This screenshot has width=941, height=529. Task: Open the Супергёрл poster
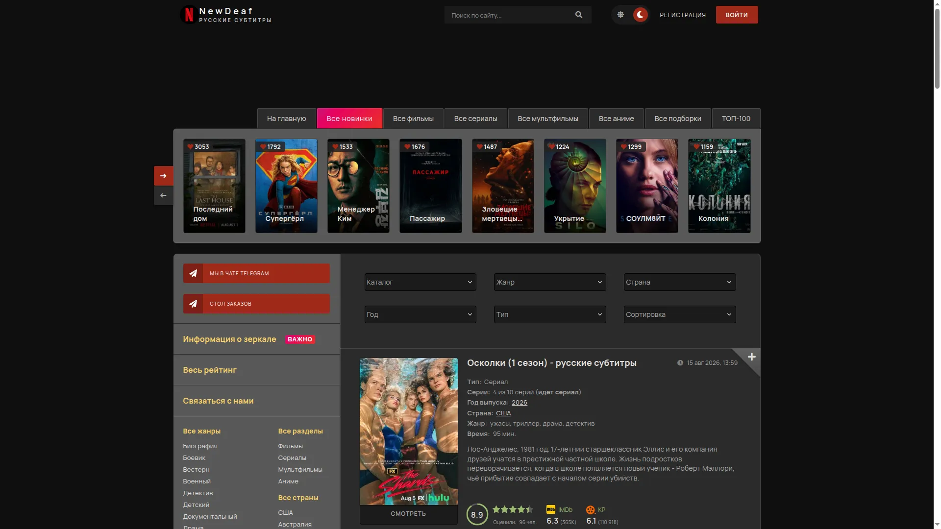(286, 186)
